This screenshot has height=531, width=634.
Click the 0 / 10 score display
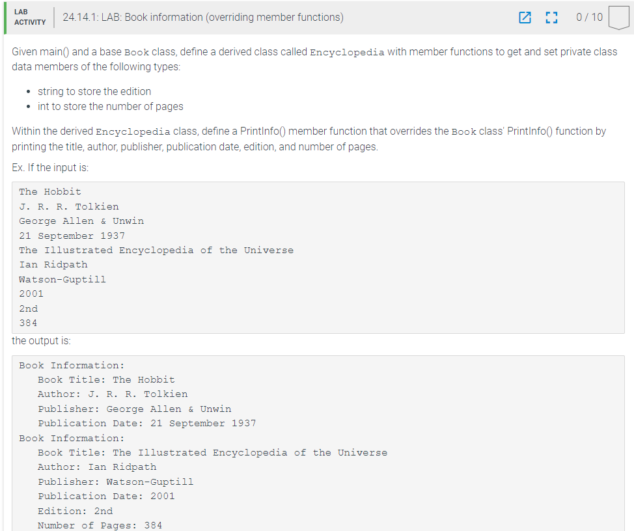tap(588, 18)
